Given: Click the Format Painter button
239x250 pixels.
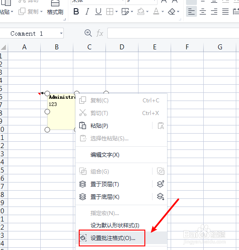Looking at the screenshot, I should [x=55, y=8].
